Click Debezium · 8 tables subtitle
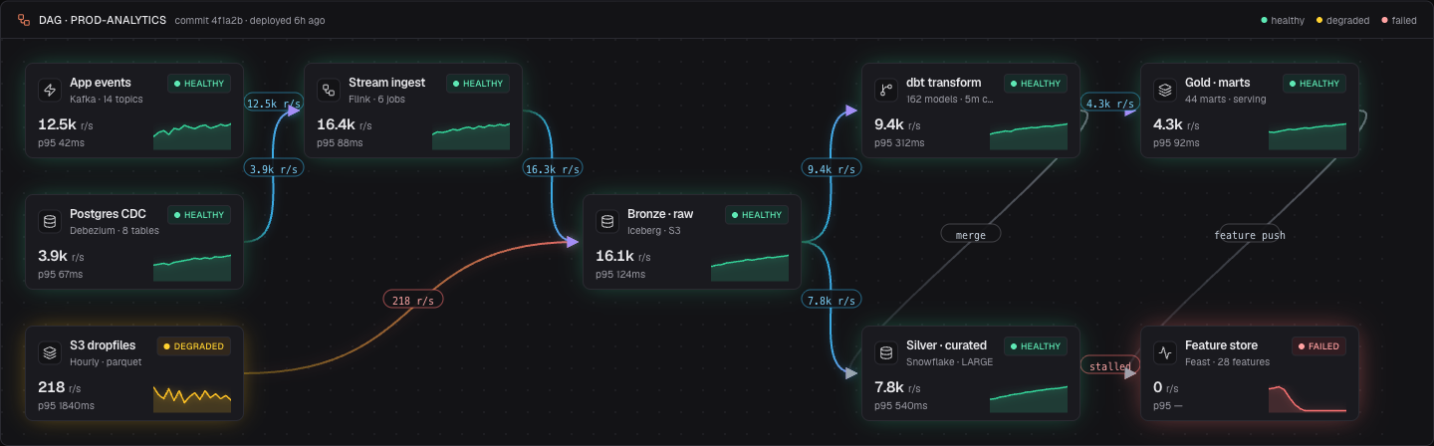Screen dimensions: 1434x446 [114, 229]
